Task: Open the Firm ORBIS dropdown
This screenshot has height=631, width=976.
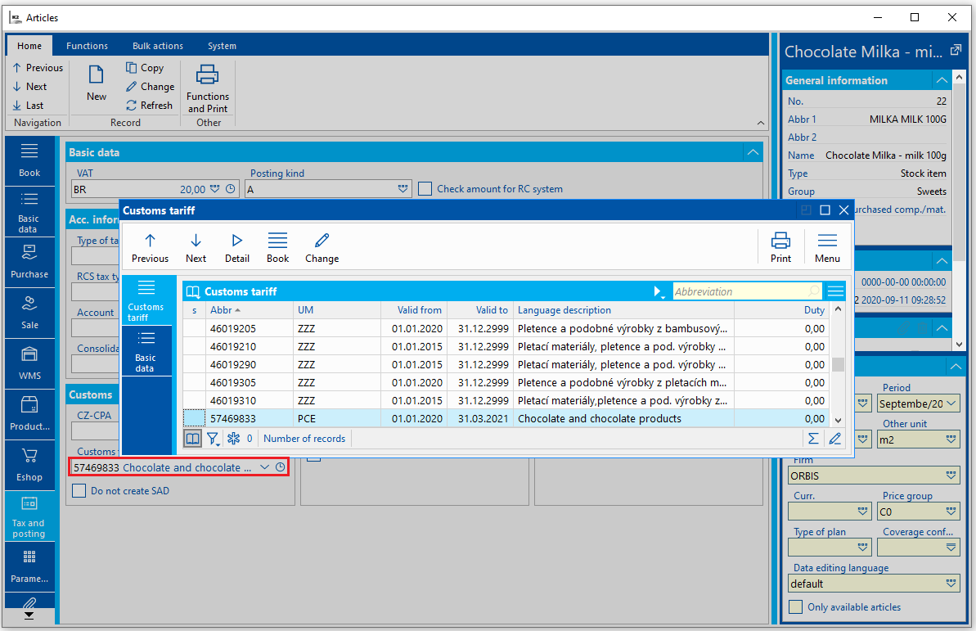Action: 951,476
